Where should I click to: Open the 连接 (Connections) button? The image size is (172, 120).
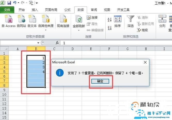pos(92,18)
